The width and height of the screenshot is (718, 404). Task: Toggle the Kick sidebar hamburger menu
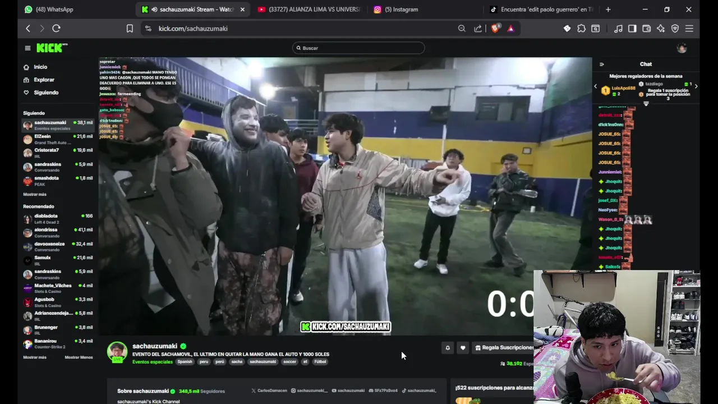coord(27,48)
